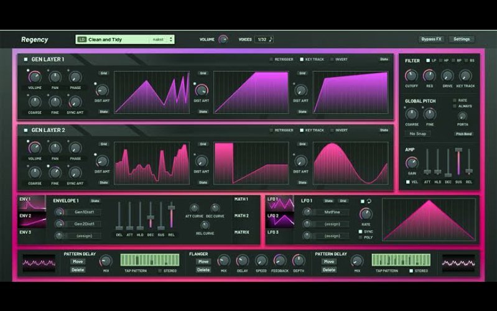Click the master Volume knob
Viewport: 497px width, 311px height.
tap(223, 39)
